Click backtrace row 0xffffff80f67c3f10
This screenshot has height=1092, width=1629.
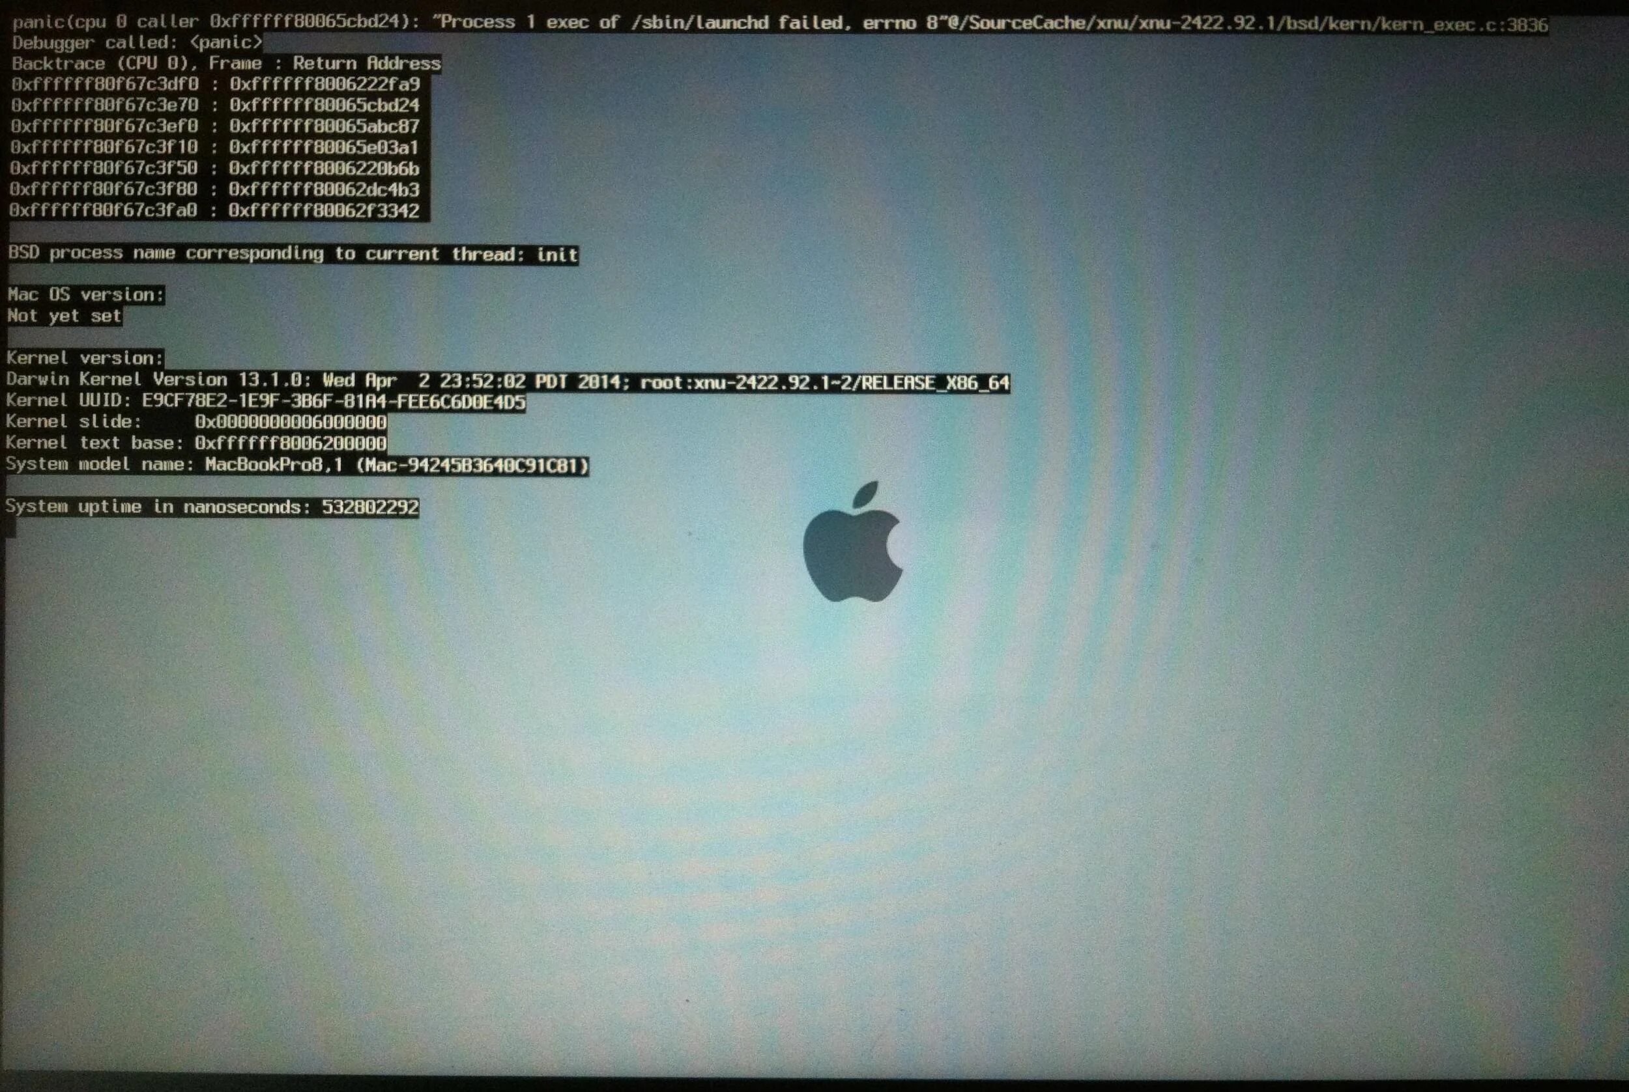tap(214, 147)
